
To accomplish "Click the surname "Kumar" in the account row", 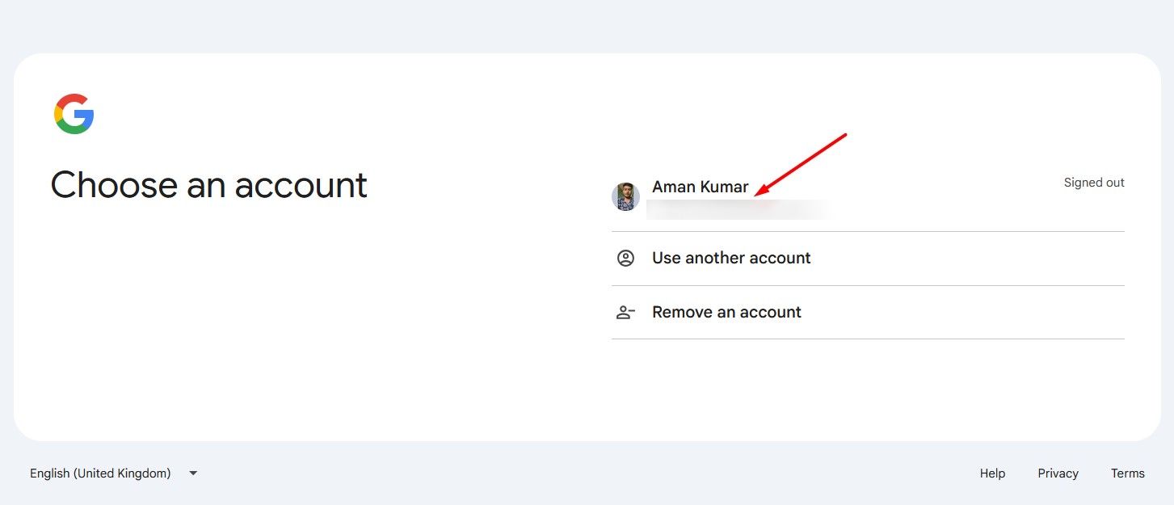I will [723, 187].
